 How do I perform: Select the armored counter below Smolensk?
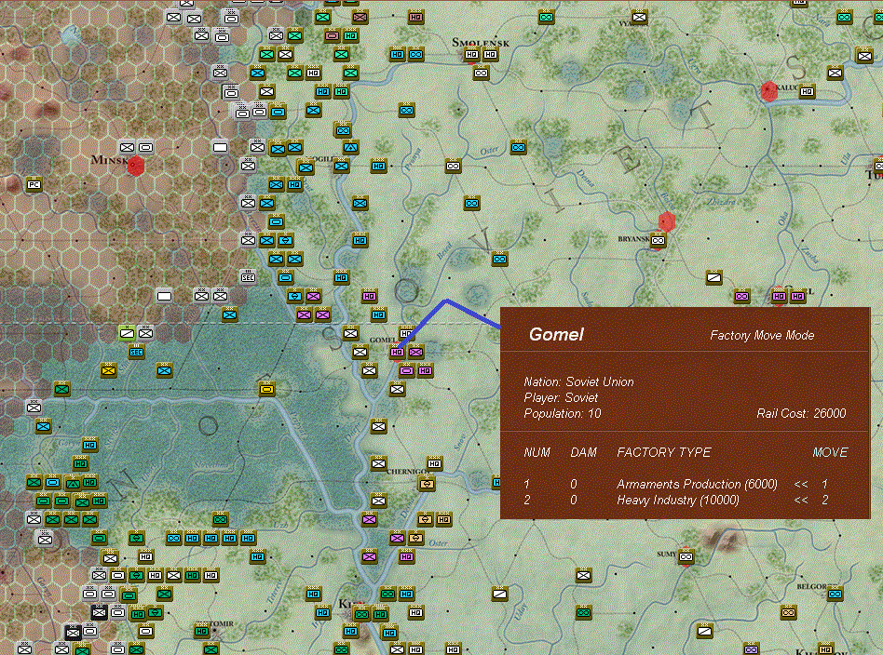(481, 74)
